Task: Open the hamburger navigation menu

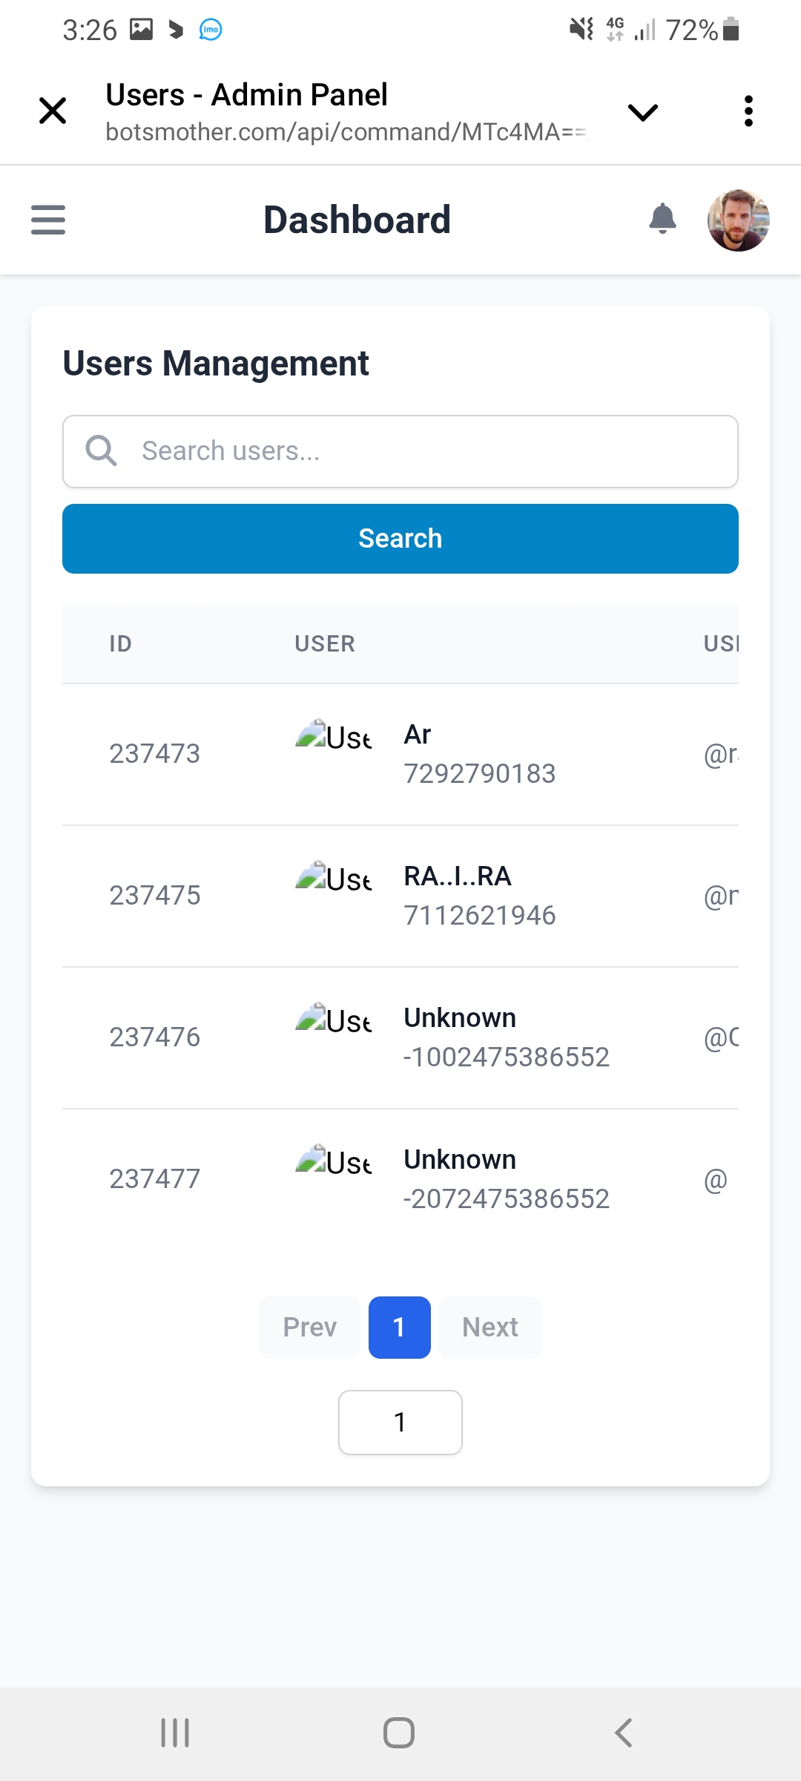Action: (x=48, y=220)
